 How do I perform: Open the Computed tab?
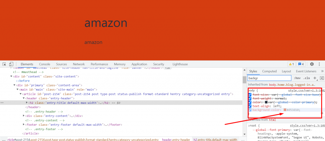click(269, 71)
